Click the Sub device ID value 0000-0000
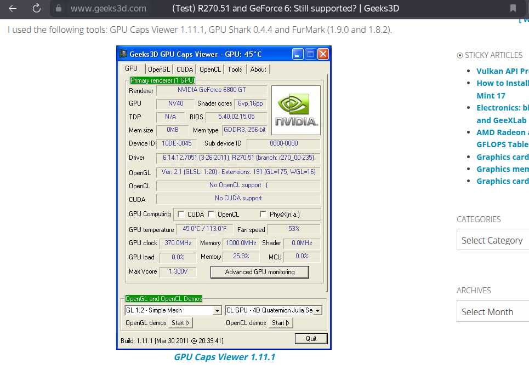The width and height of the screenshot is (529, 365). coord(284,143)
